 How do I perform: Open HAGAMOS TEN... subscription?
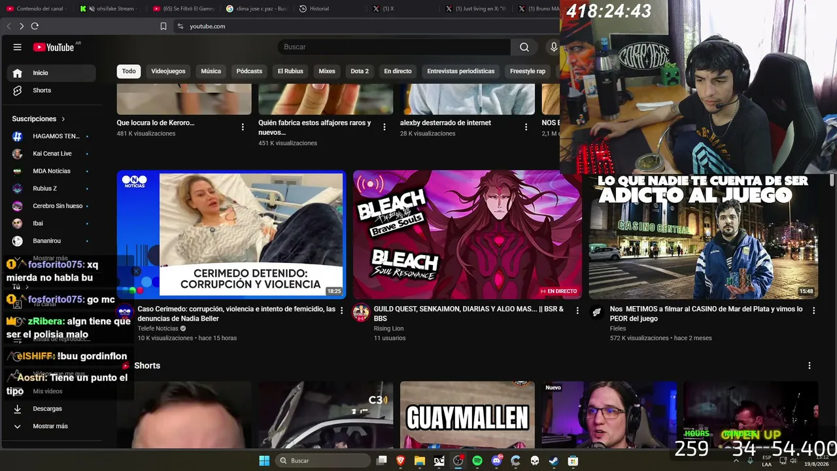[51, 136]
